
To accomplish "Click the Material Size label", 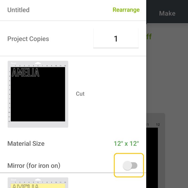I will [x=26, y=144].
